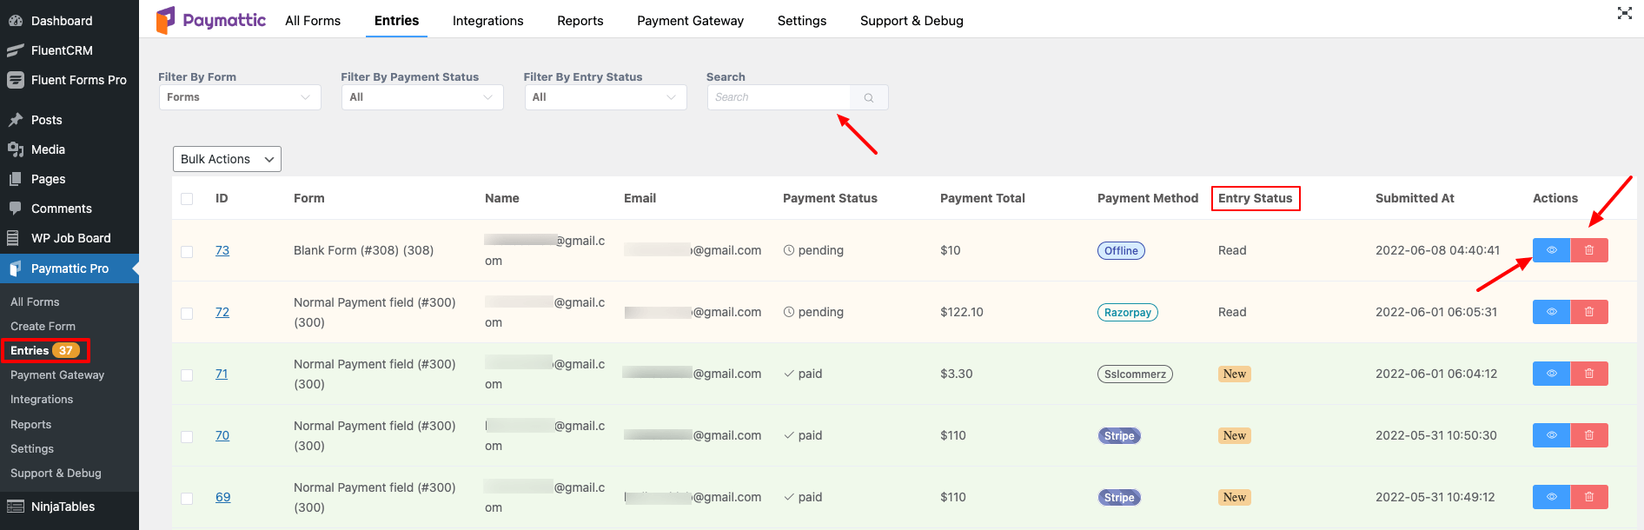The width and height of the screenshot is (1644, 530).
Task: Open WP Job Board sidebar item
Action: [70, 238]
